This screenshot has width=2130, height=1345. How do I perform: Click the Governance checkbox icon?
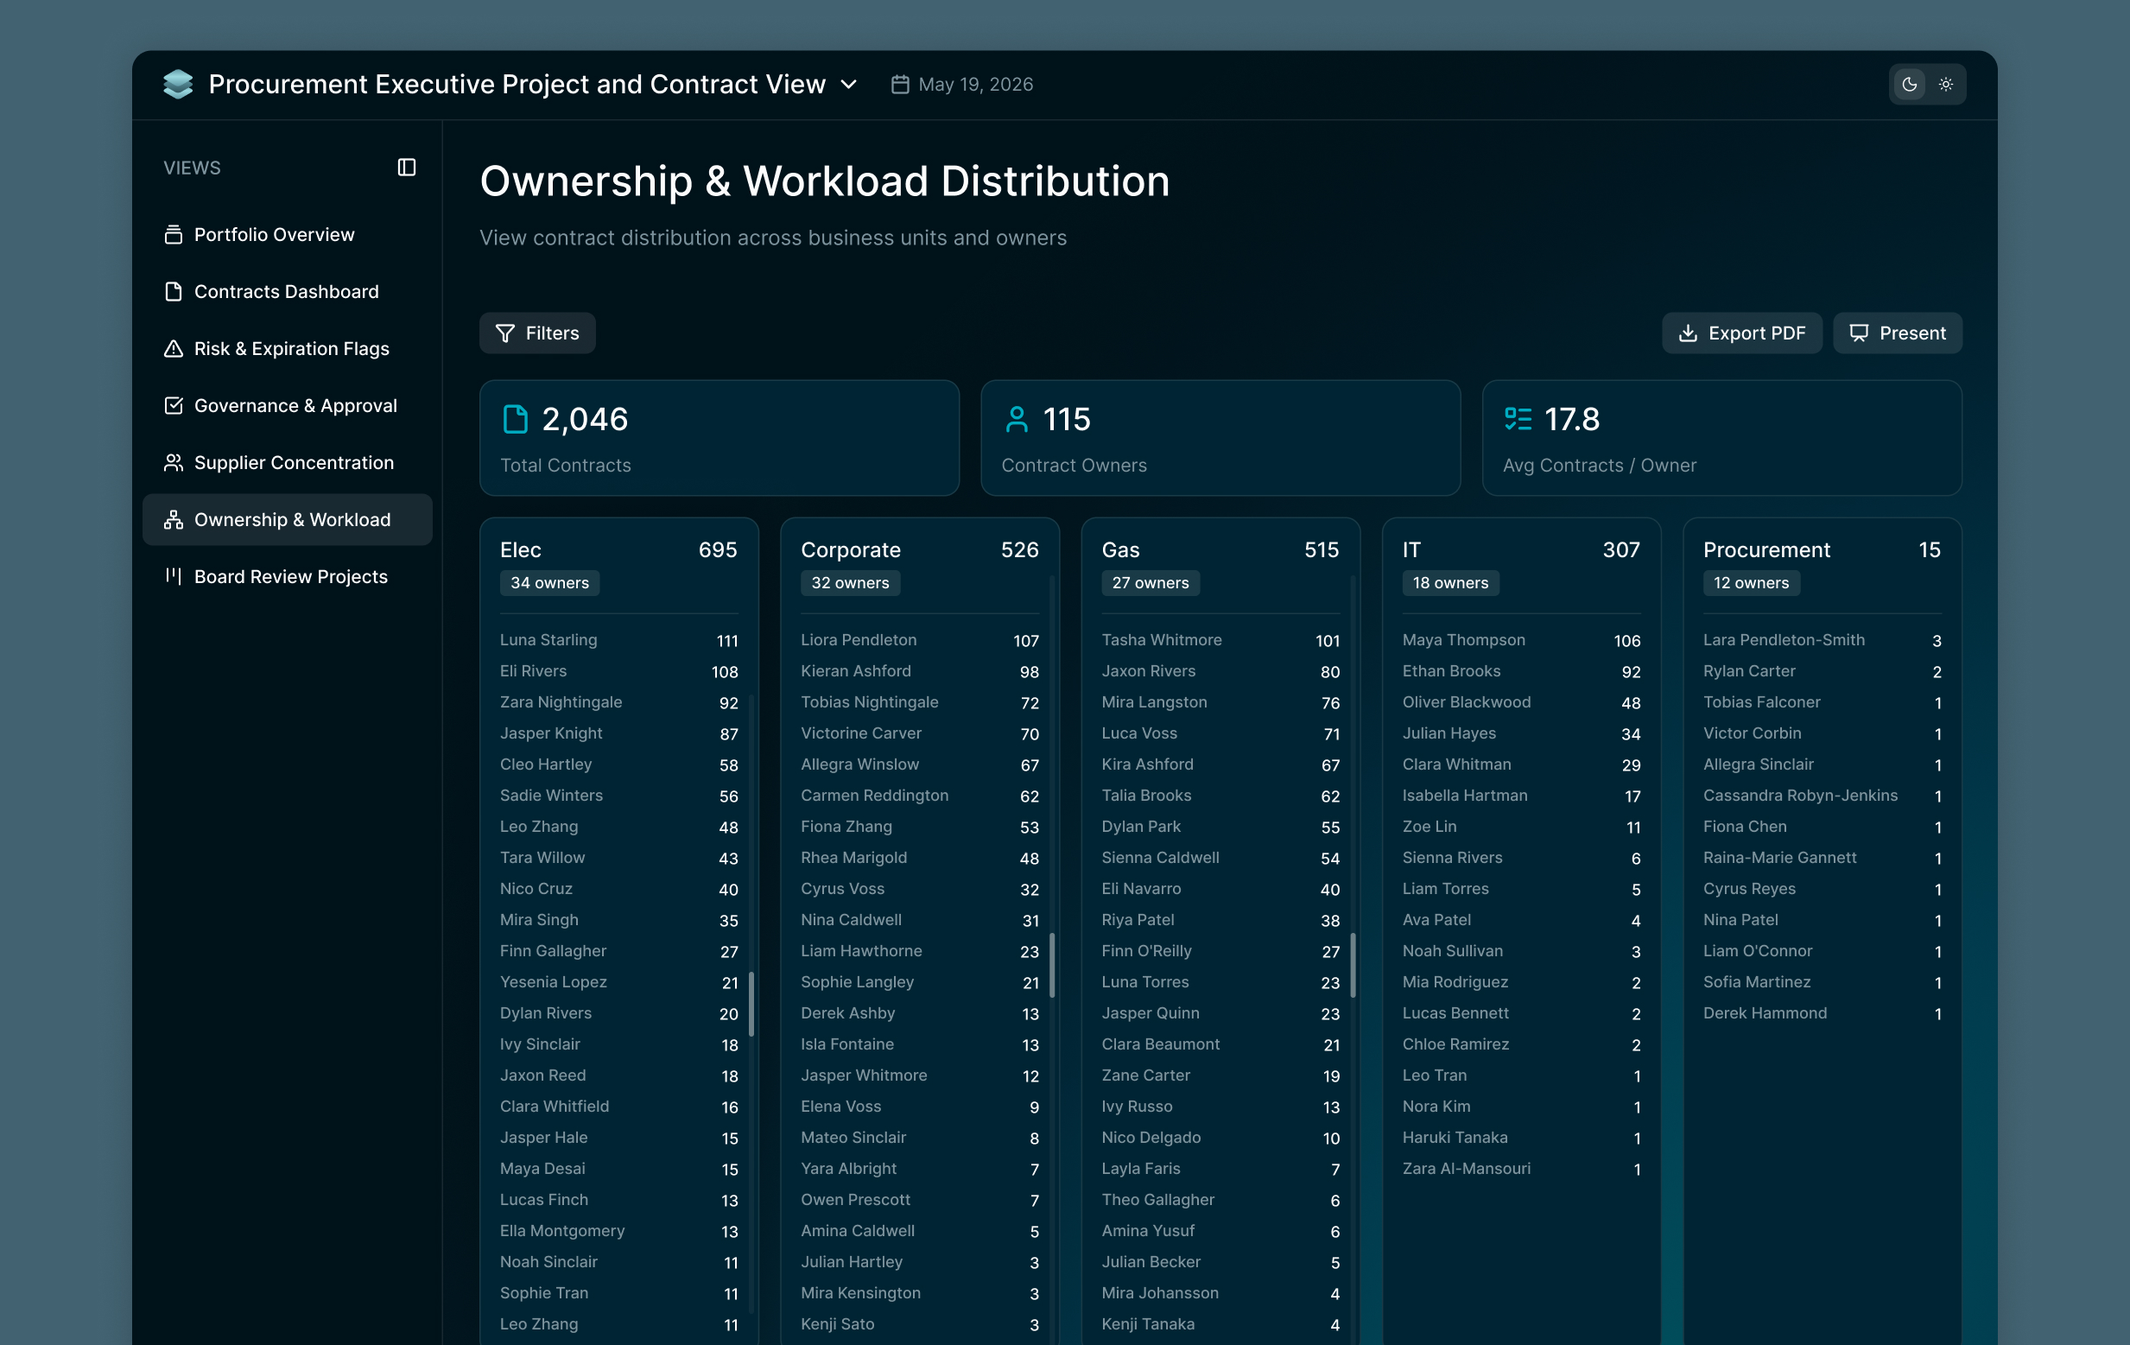tap(174, 405)
